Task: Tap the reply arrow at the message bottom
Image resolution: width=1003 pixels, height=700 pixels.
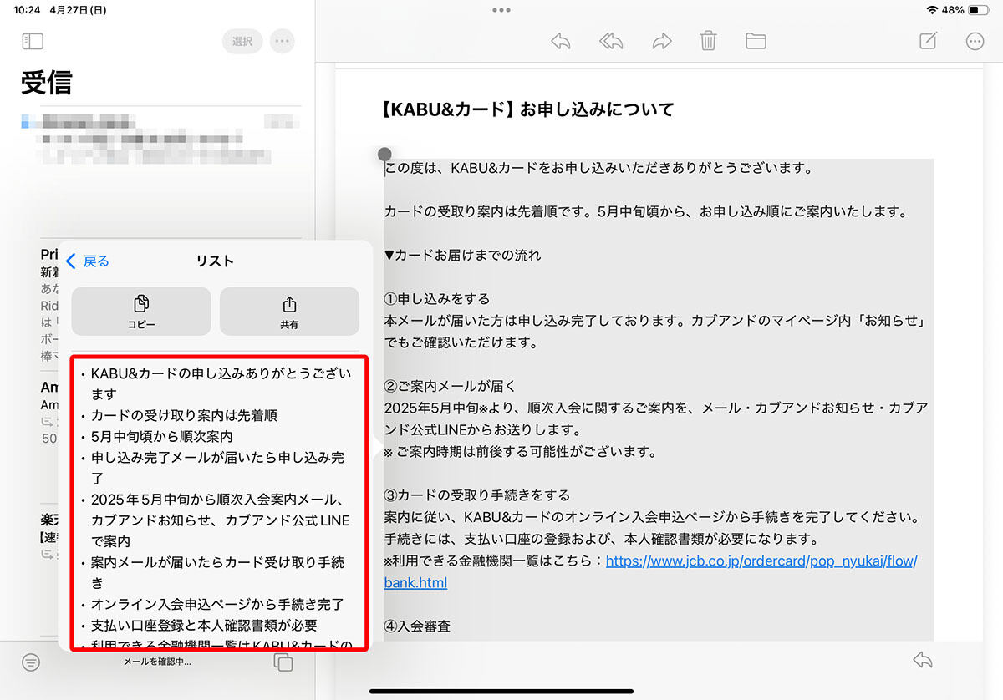Action: tap(923, 660)
